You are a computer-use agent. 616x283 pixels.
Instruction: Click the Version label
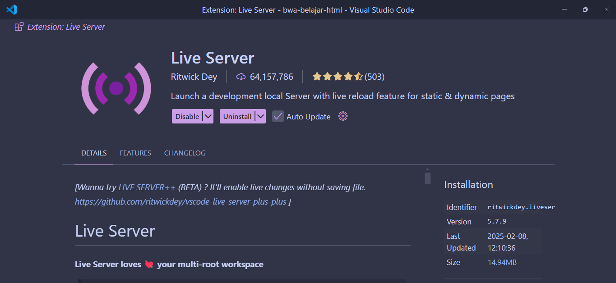pos(459,222)
